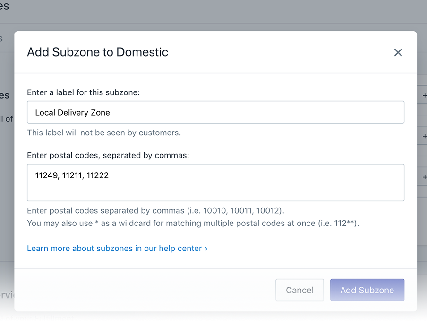Viewport: 427px width, 333px height.
Task: Click the 'Add Subzone to Domestic' title
Action: coord(98,52)
